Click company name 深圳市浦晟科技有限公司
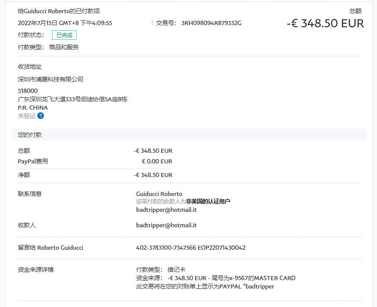The image size is (377, 307). pos(51,79)
